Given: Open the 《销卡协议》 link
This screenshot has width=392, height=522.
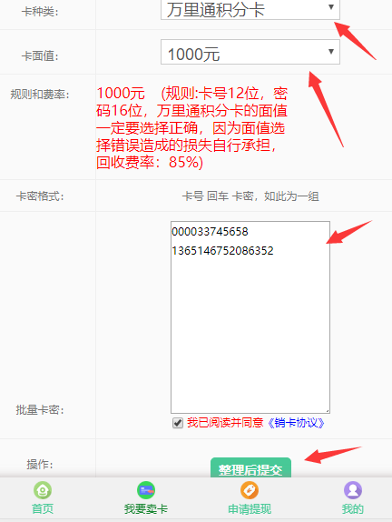Looking at the screenshot, I should [296, 423].
